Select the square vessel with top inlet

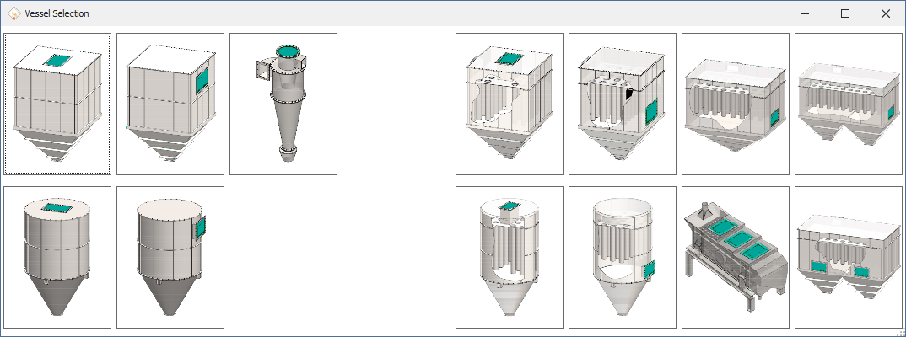(x=57, y=104)
